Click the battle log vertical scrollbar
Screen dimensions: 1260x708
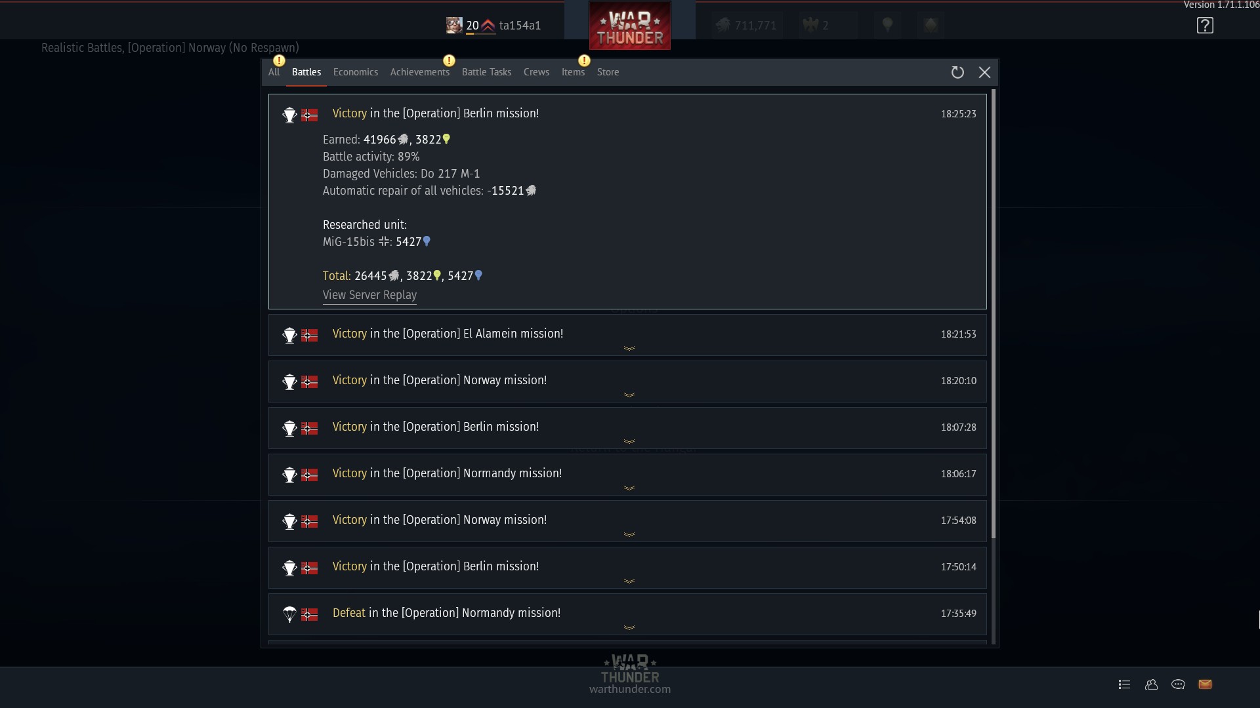click(994, 315)
